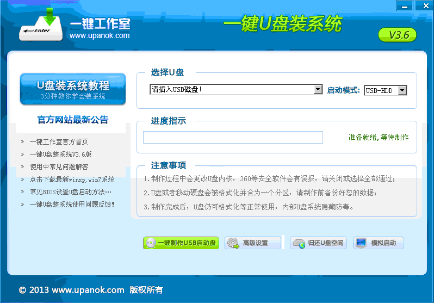Click the disk icon for 归还U盘空间
434x303 pixels.
[x=299, y=243]
